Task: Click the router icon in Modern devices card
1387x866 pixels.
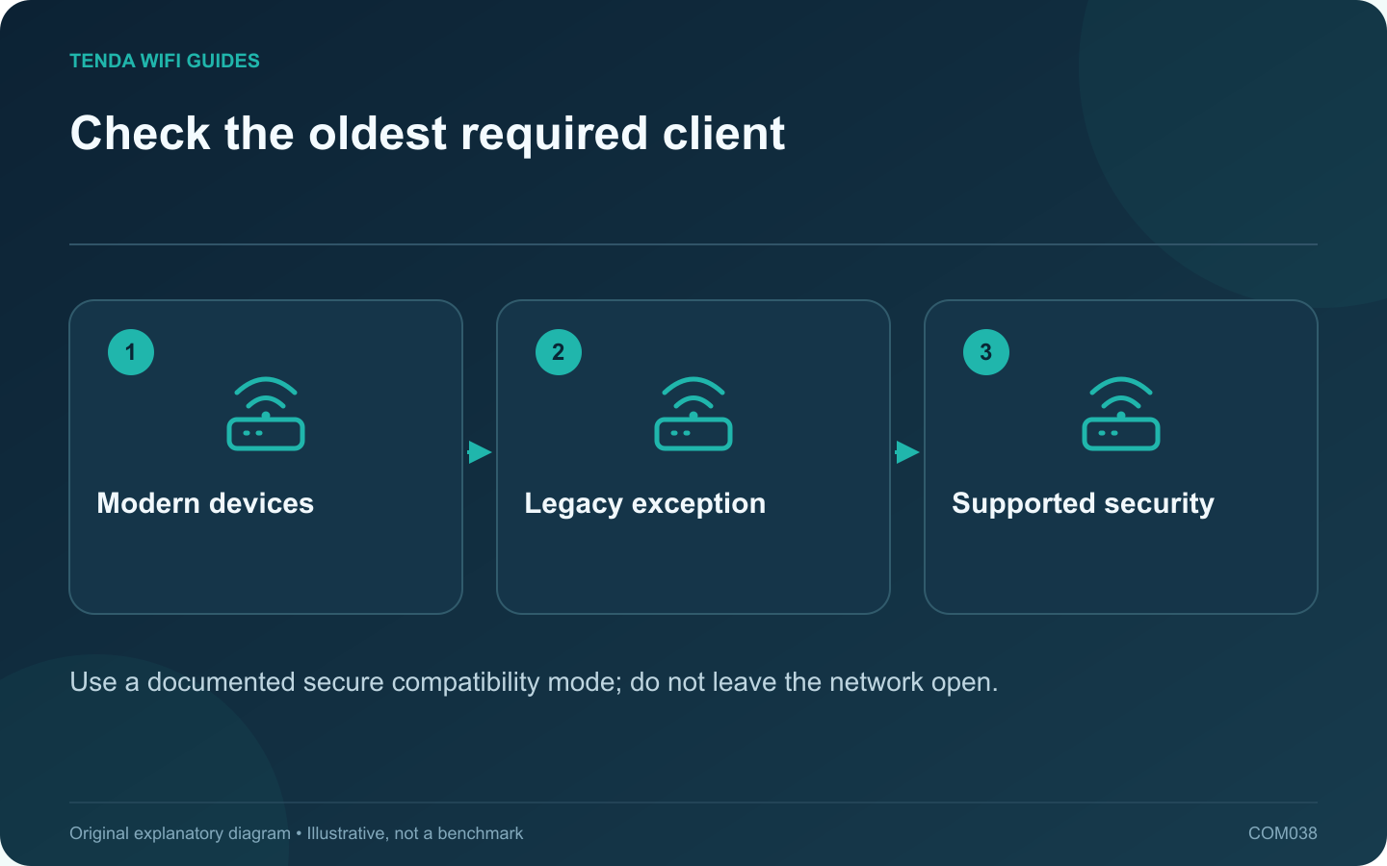Action: (266, 414)
